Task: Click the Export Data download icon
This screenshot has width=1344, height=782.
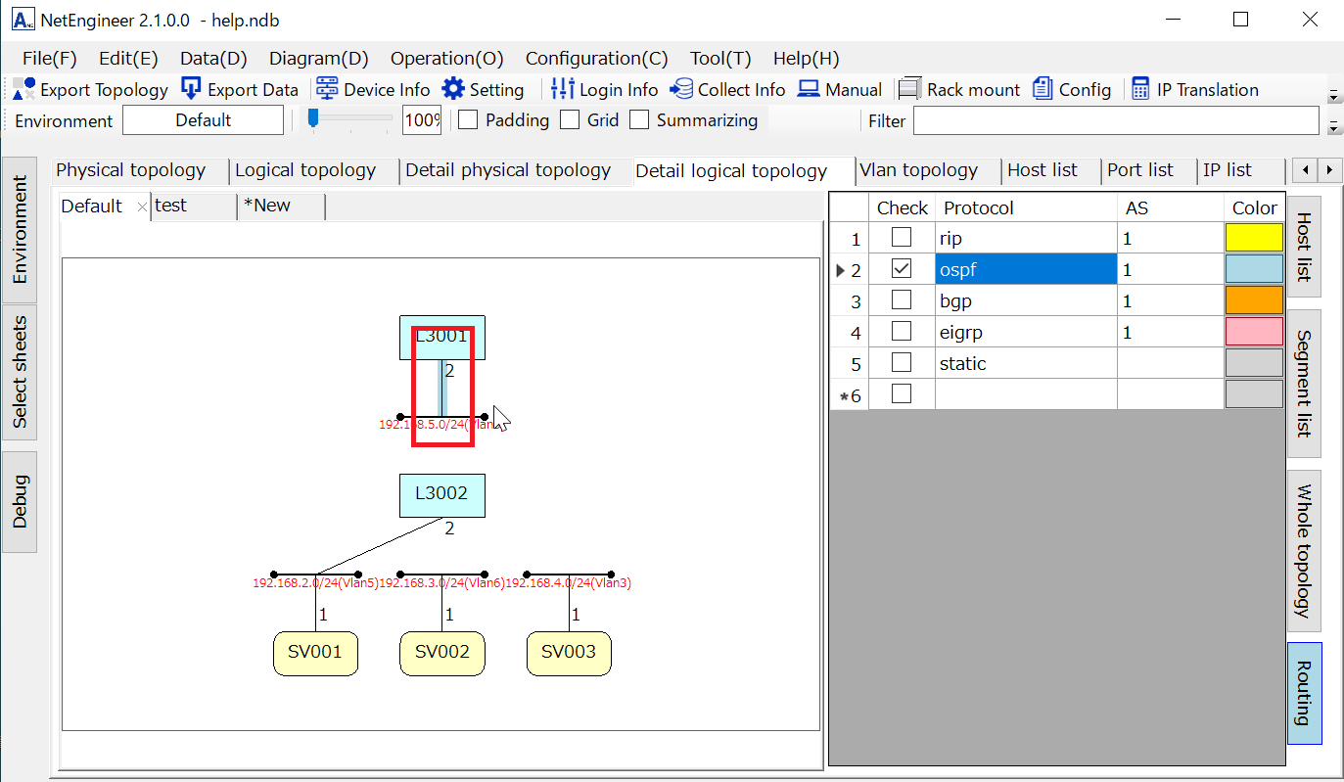Action: (192, 89)
